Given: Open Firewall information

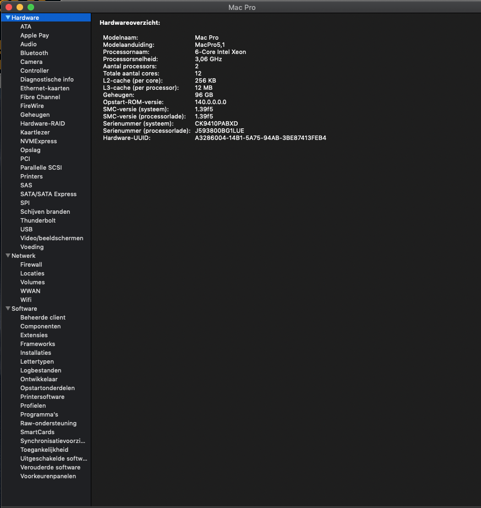Looking at the screenshot, I should tap(31, 264).
